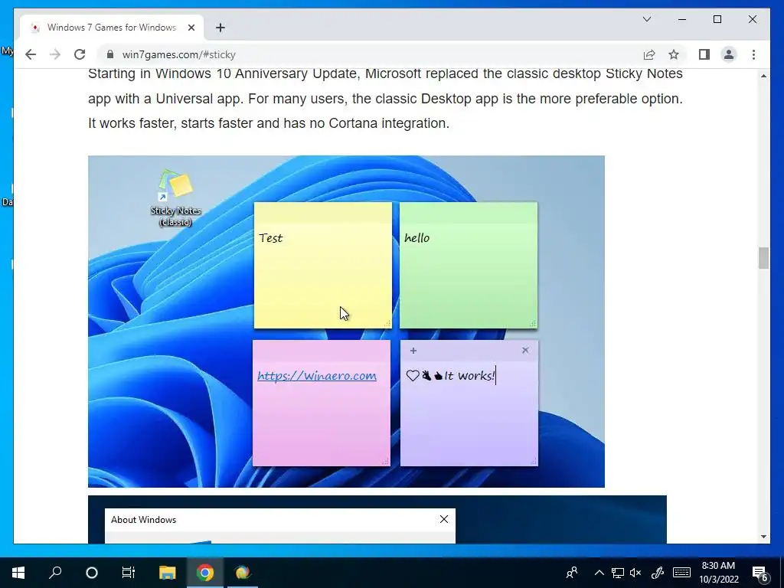Click the page scroll-down arrow
The image size is (784, 588).
[x=763, y=537]
